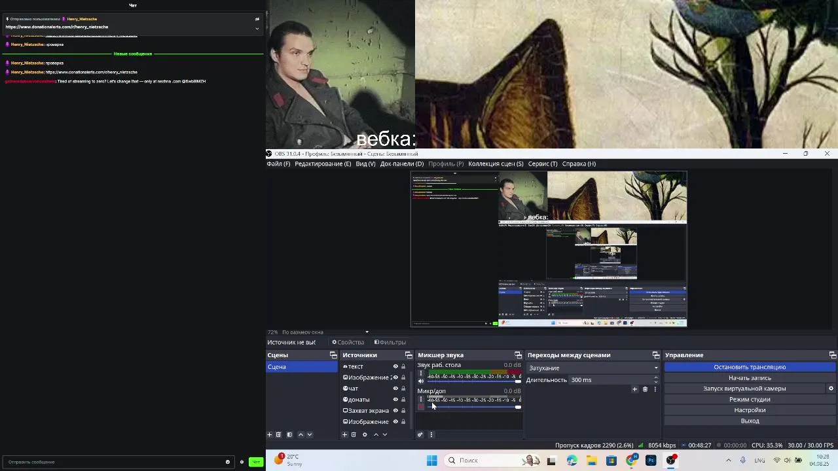This screenshot has height=471, width=838.
Task: Add a new scene with plus icon
Action: click(269, 434)
